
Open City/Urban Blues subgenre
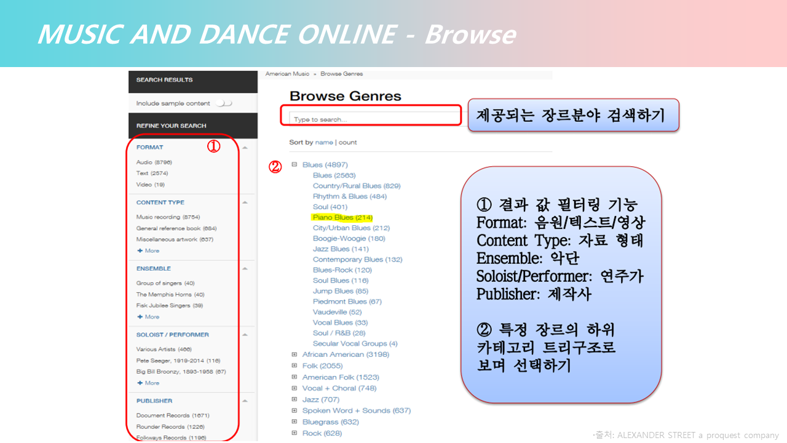point(351,228)
